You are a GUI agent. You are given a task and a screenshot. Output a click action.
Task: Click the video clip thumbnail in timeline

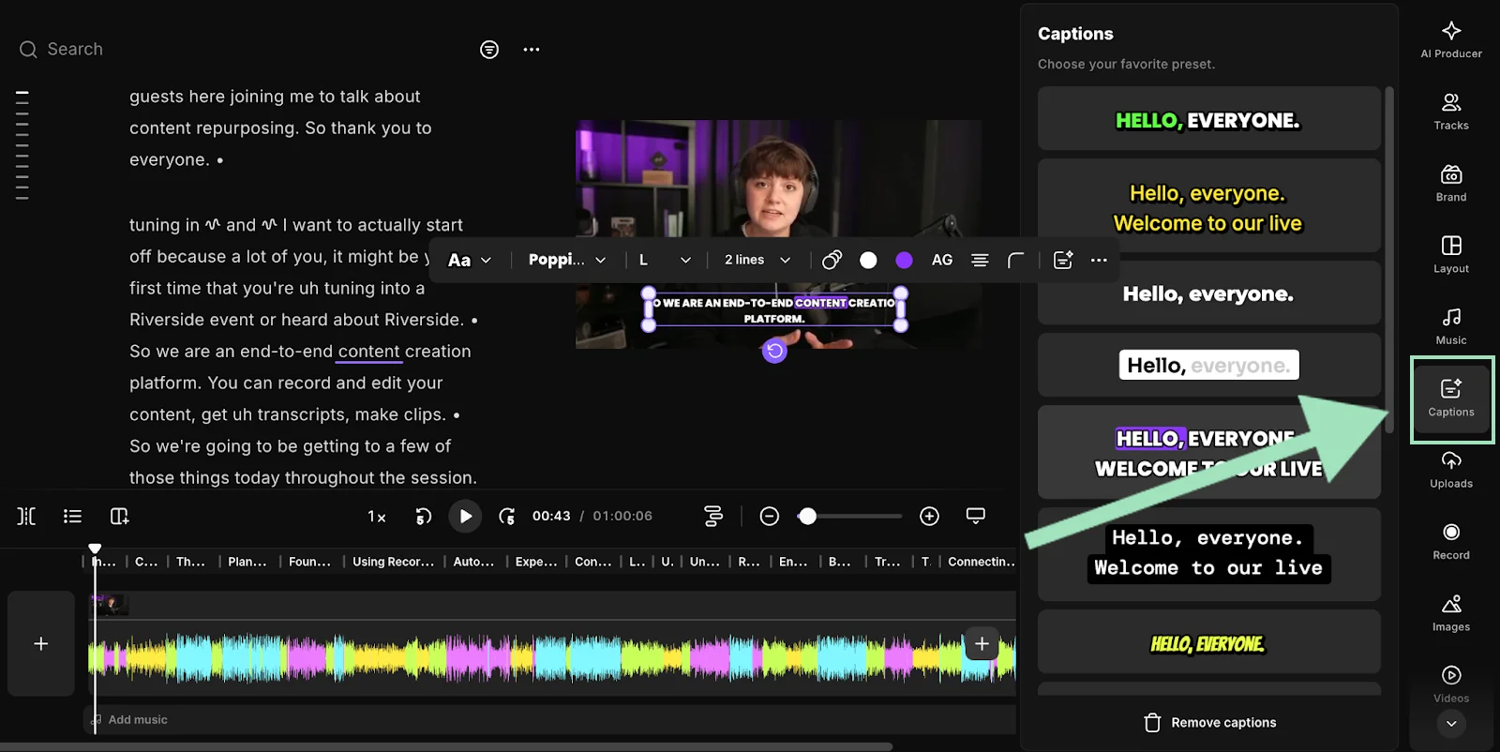[x=110, y=605]
